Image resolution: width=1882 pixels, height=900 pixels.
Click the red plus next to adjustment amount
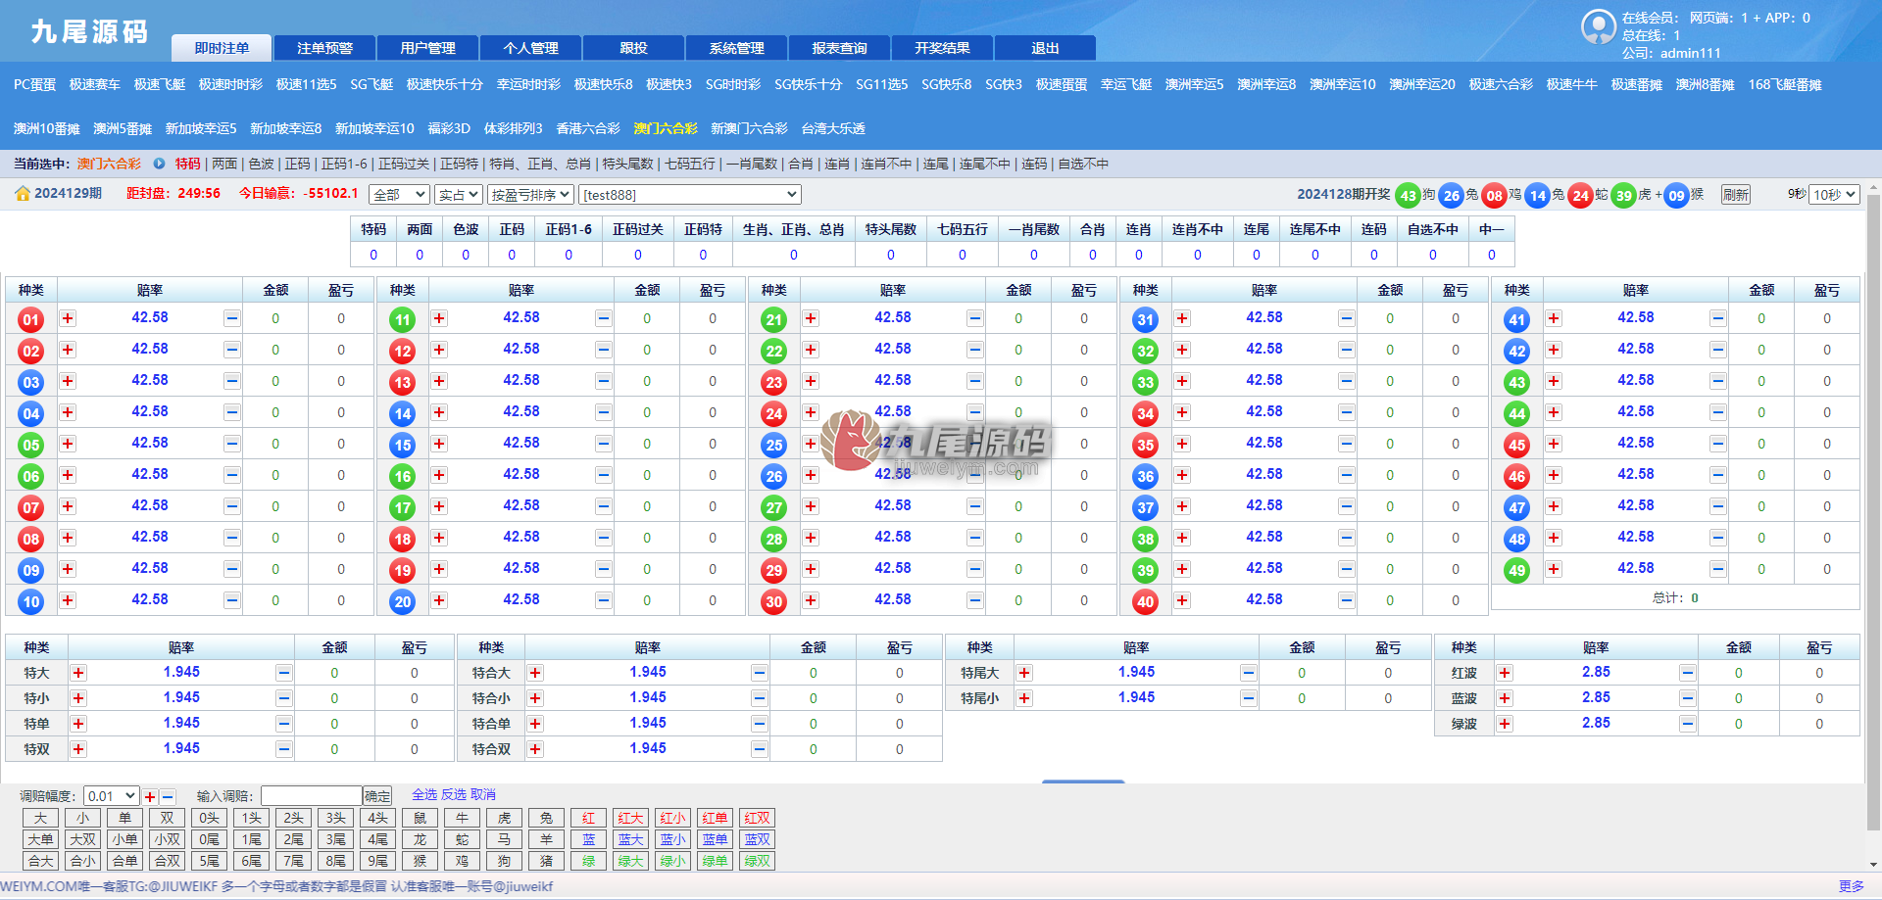point(150,797)
